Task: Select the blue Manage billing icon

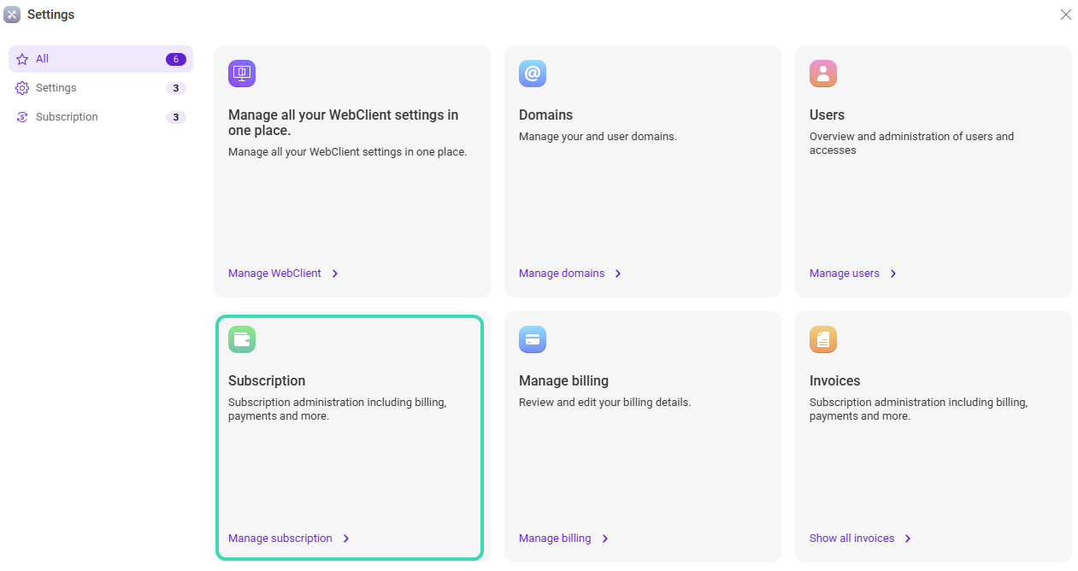Action: click(532, 339)
